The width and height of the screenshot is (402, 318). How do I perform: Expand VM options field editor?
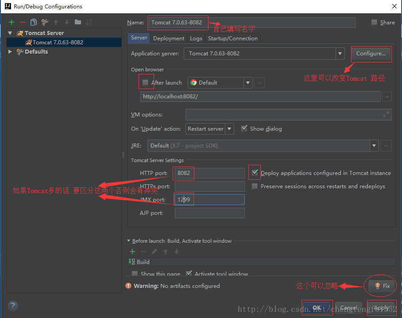coord(386,114)
